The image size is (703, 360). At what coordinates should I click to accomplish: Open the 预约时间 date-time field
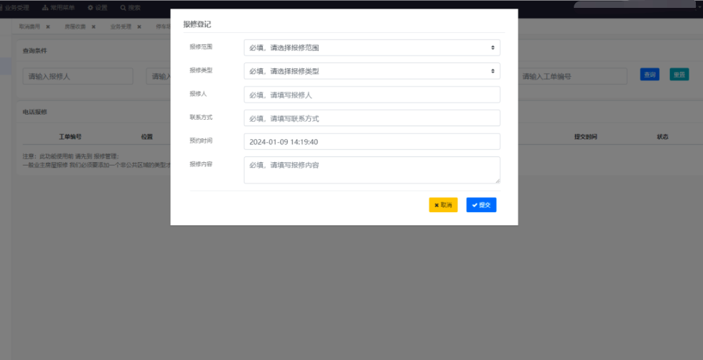pyautogui.click(x=371, y=142)
